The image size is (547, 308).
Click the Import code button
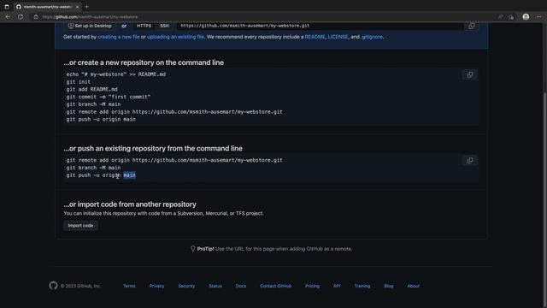[x=80, y=226]
